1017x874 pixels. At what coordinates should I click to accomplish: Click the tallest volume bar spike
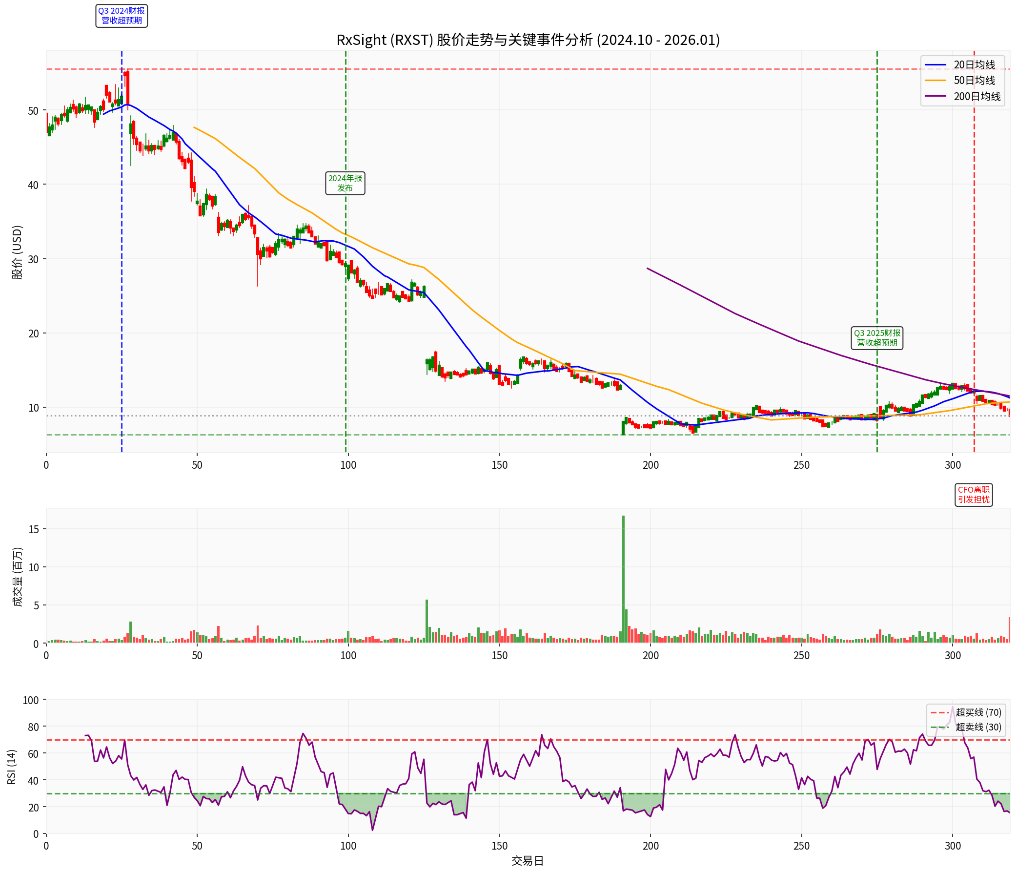coord(623,580)
